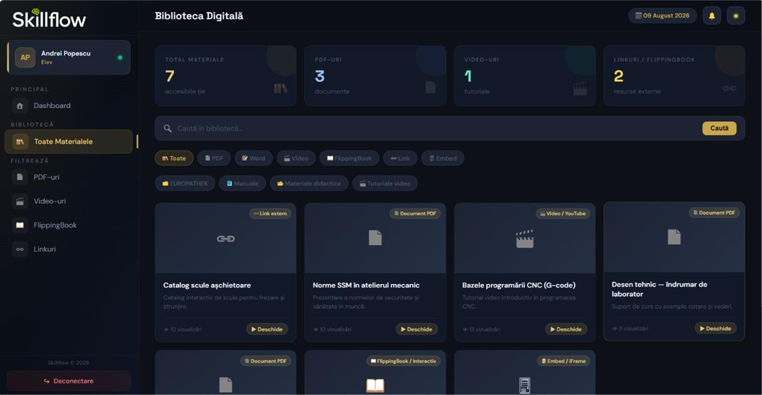Select the Toate filter chip
762x395 pixels.
click(x=174, y=158)
